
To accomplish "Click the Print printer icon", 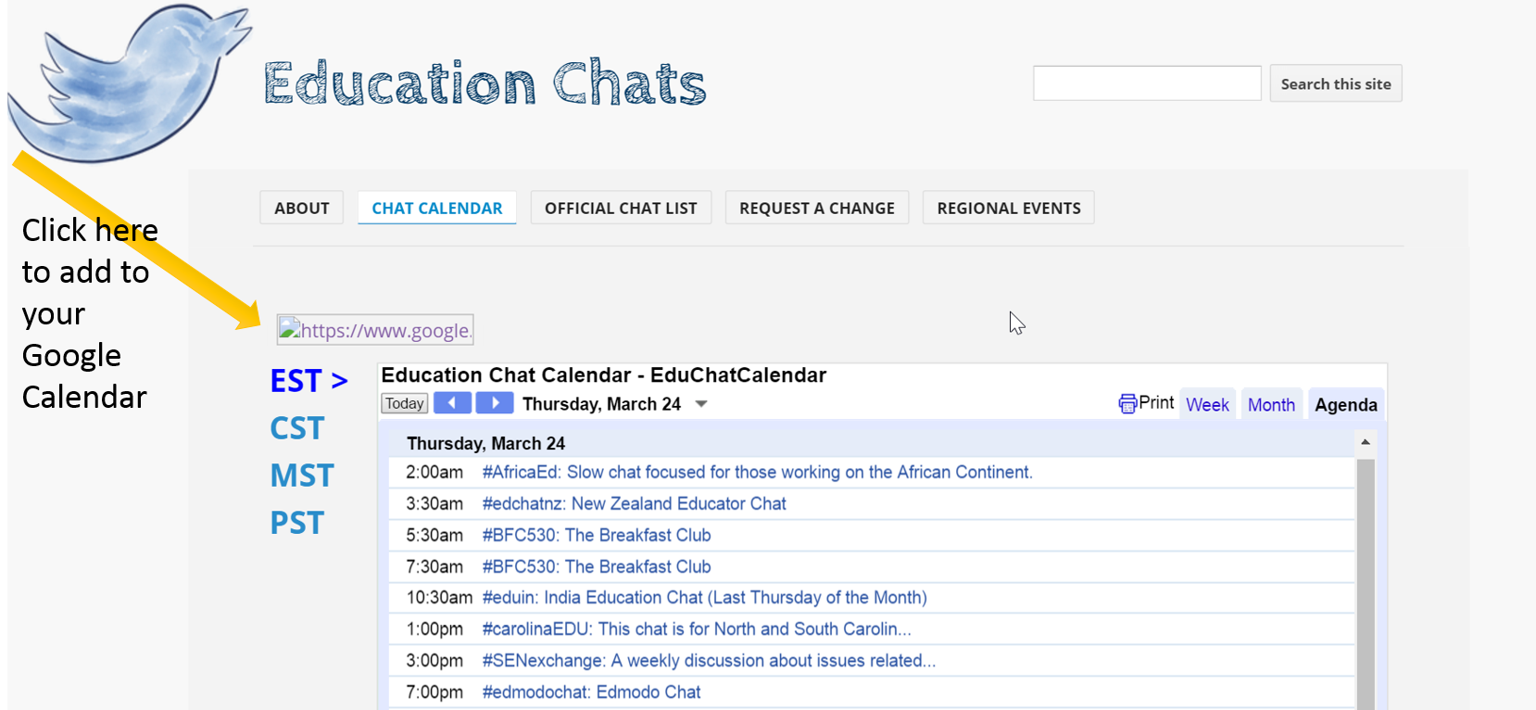I will (x=1127, y=403).
